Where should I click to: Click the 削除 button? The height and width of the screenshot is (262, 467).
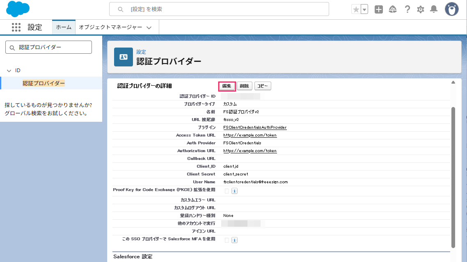[x=244, y=86]
